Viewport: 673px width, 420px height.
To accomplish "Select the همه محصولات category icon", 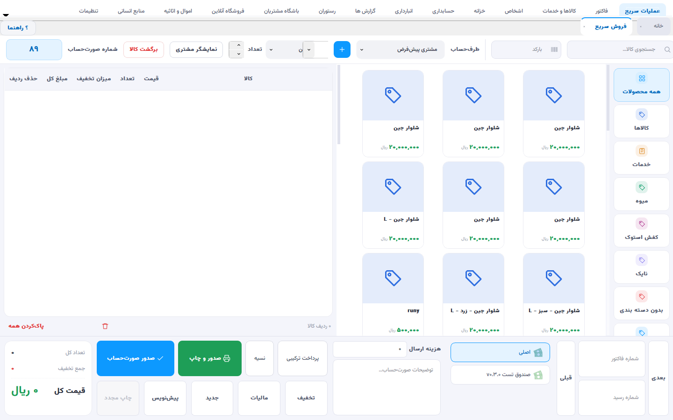I will 642,78.
